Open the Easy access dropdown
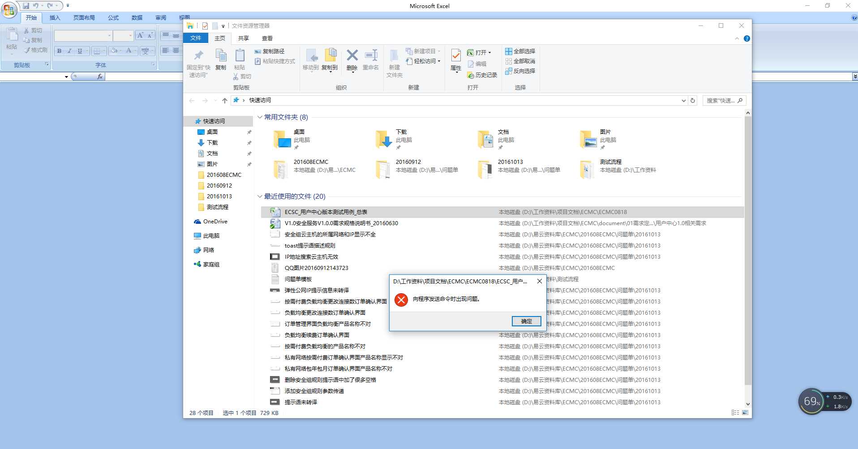Image resolution: width=858 pixels, height=449 pixels. (424, 61)
